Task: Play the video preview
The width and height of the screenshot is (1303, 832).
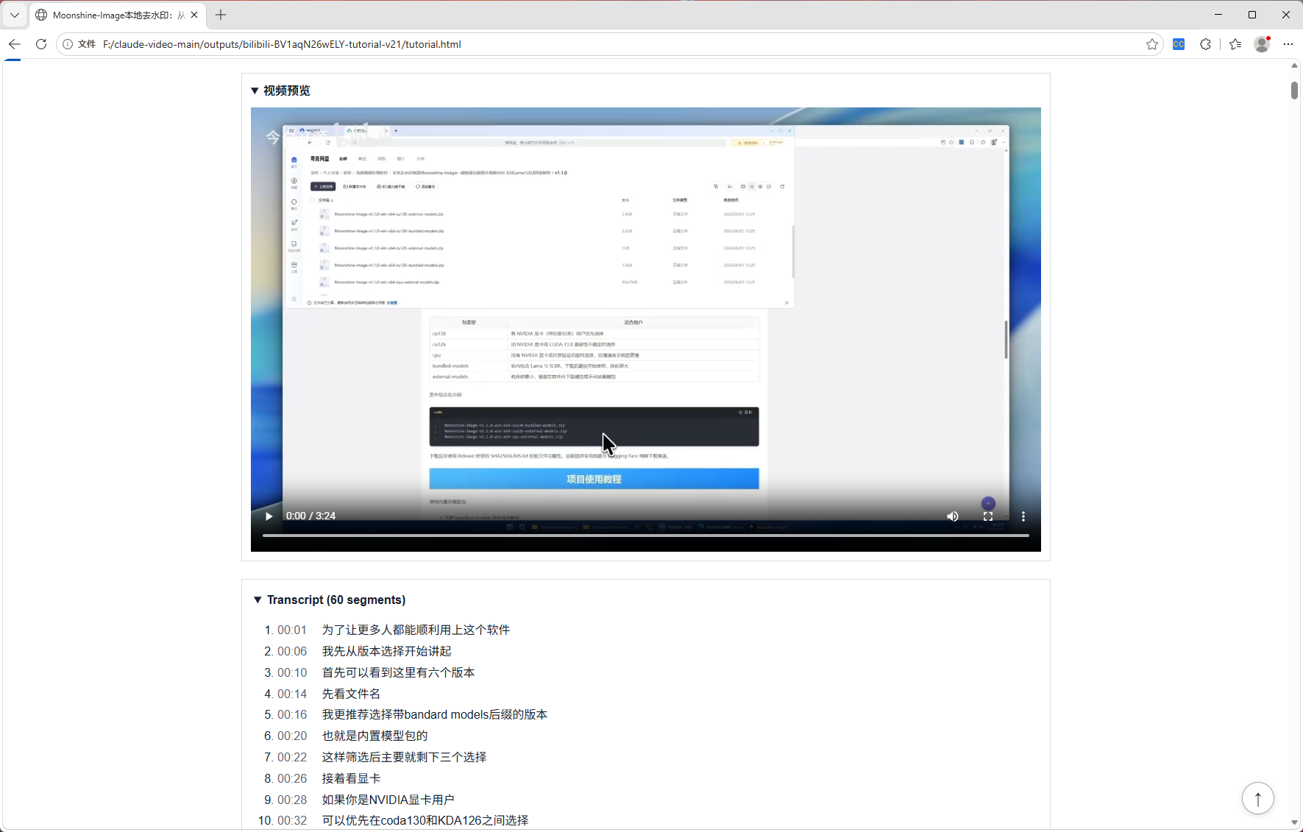Action: tap(269, 516)
